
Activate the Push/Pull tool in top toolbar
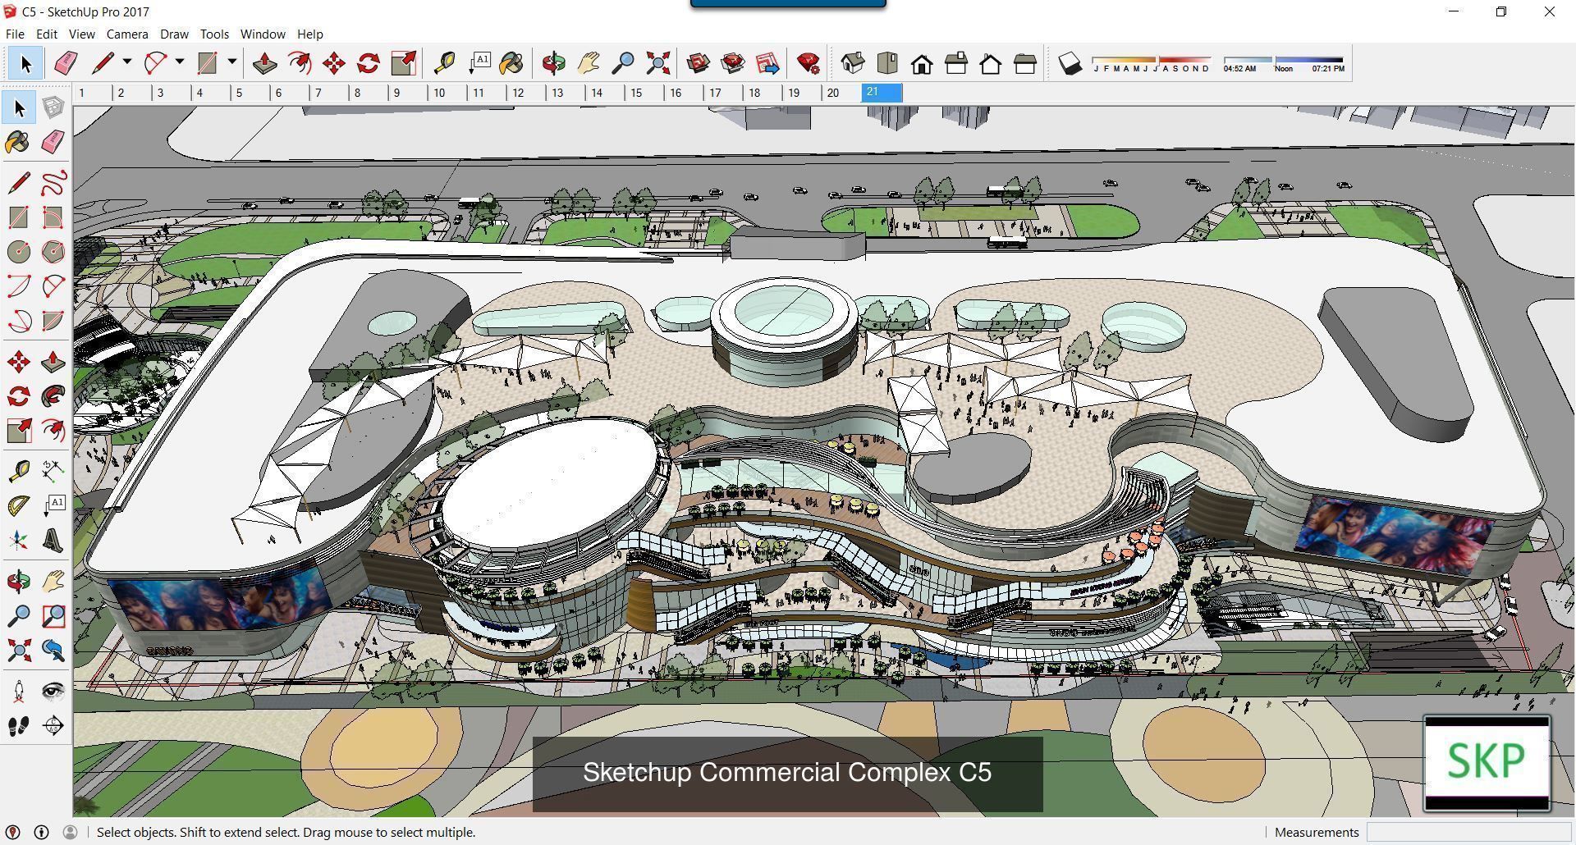point(264,63)
